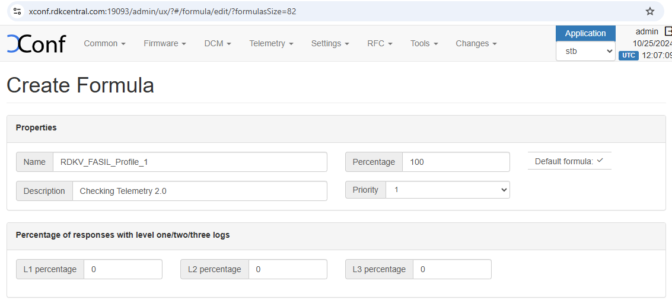Viewport: 672px width, 300px height.
Task: Open the Tools menu
Action: [x=423, y=43]
